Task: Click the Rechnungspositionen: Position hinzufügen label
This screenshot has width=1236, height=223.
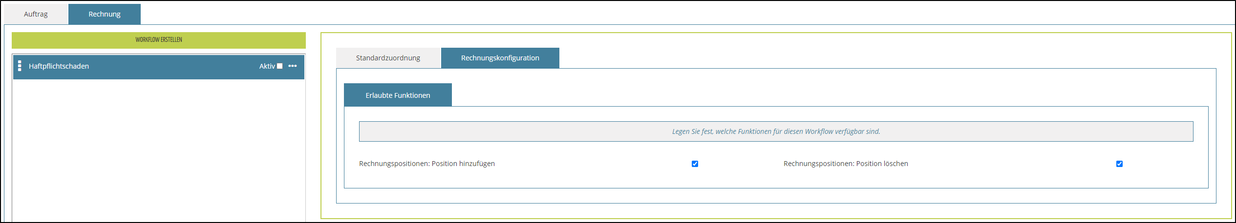Action: point(426,164)
